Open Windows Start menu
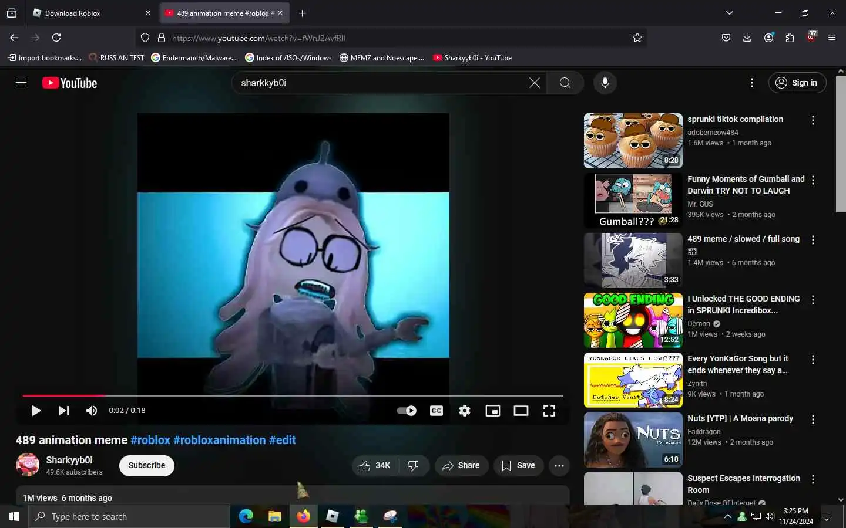The width and height of the screenshot is (846, 528). tap(14, 516)
